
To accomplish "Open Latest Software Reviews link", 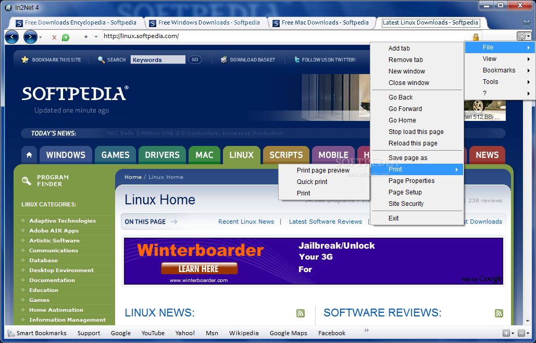I will coord(326,222).
